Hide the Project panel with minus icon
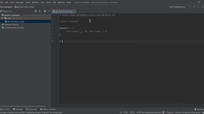The image size is (204, 114). click(49, 11)
